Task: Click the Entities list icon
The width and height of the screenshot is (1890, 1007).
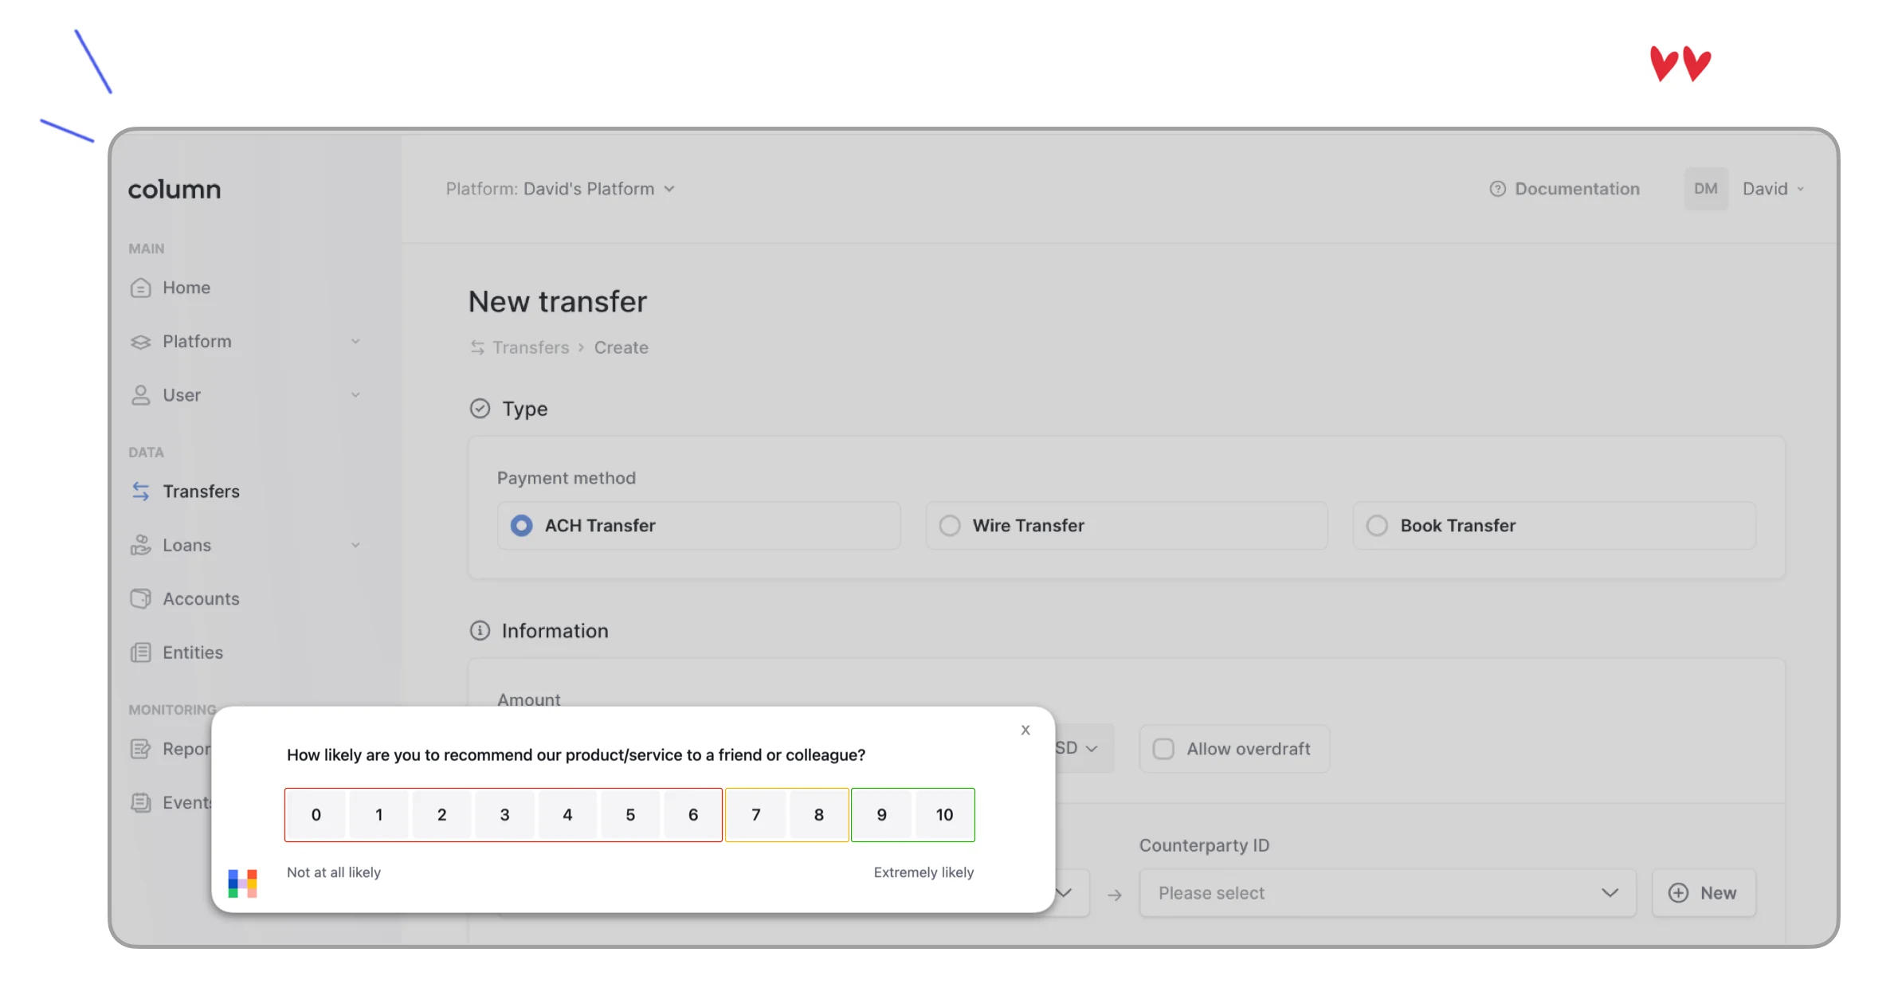Action: click(x=140, y=652)
